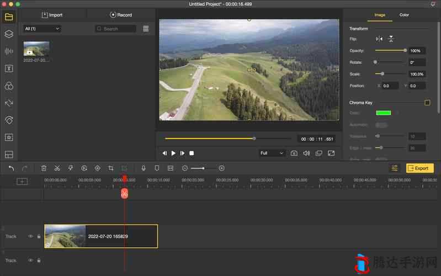The width and height of the screenshot is (441, 276).
Task: Add a new track in timeline
Action: pyautogui.click(x=22, y=182)
